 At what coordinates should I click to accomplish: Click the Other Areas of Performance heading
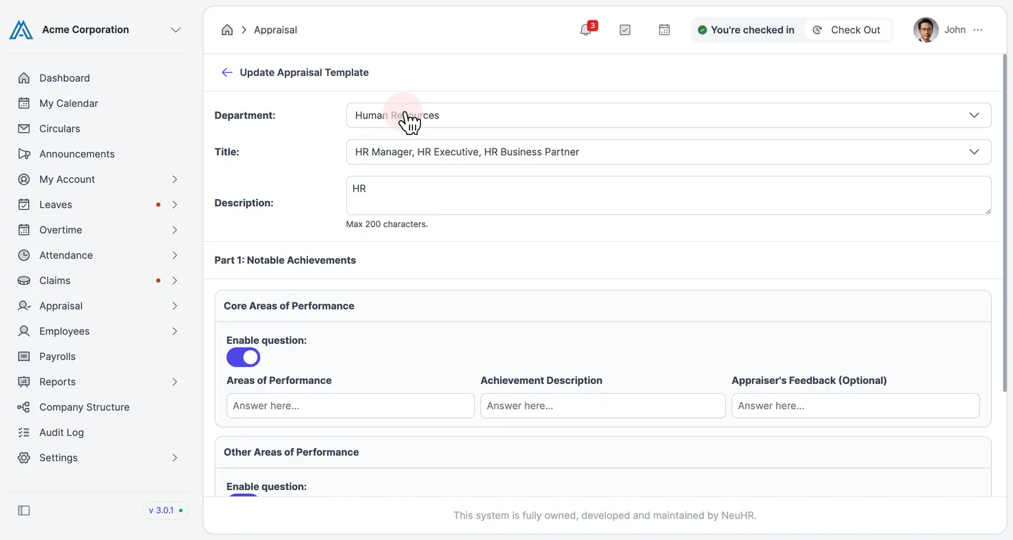291,452
